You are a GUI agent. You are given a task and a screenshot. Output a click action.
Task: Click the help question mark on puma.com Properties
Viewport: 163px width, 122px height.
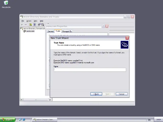[103, 26]
